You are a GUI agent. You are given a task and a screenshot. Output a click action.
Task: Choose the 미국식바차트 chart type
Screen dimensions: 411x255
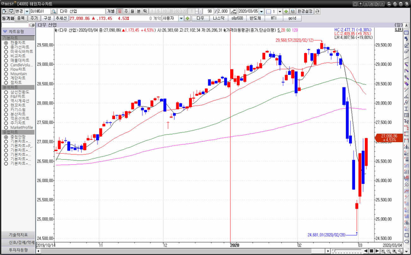[6, 51]
